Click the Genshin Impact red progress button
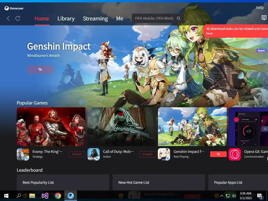The height and width of the screenshot is (201, 268). tap(218, 154)
